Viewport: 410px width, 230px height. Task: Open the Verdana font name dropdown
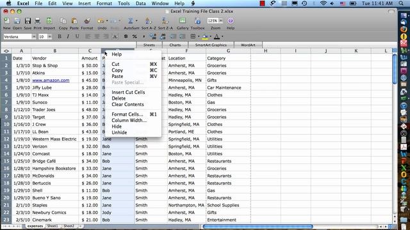click(x=34, y=36)
